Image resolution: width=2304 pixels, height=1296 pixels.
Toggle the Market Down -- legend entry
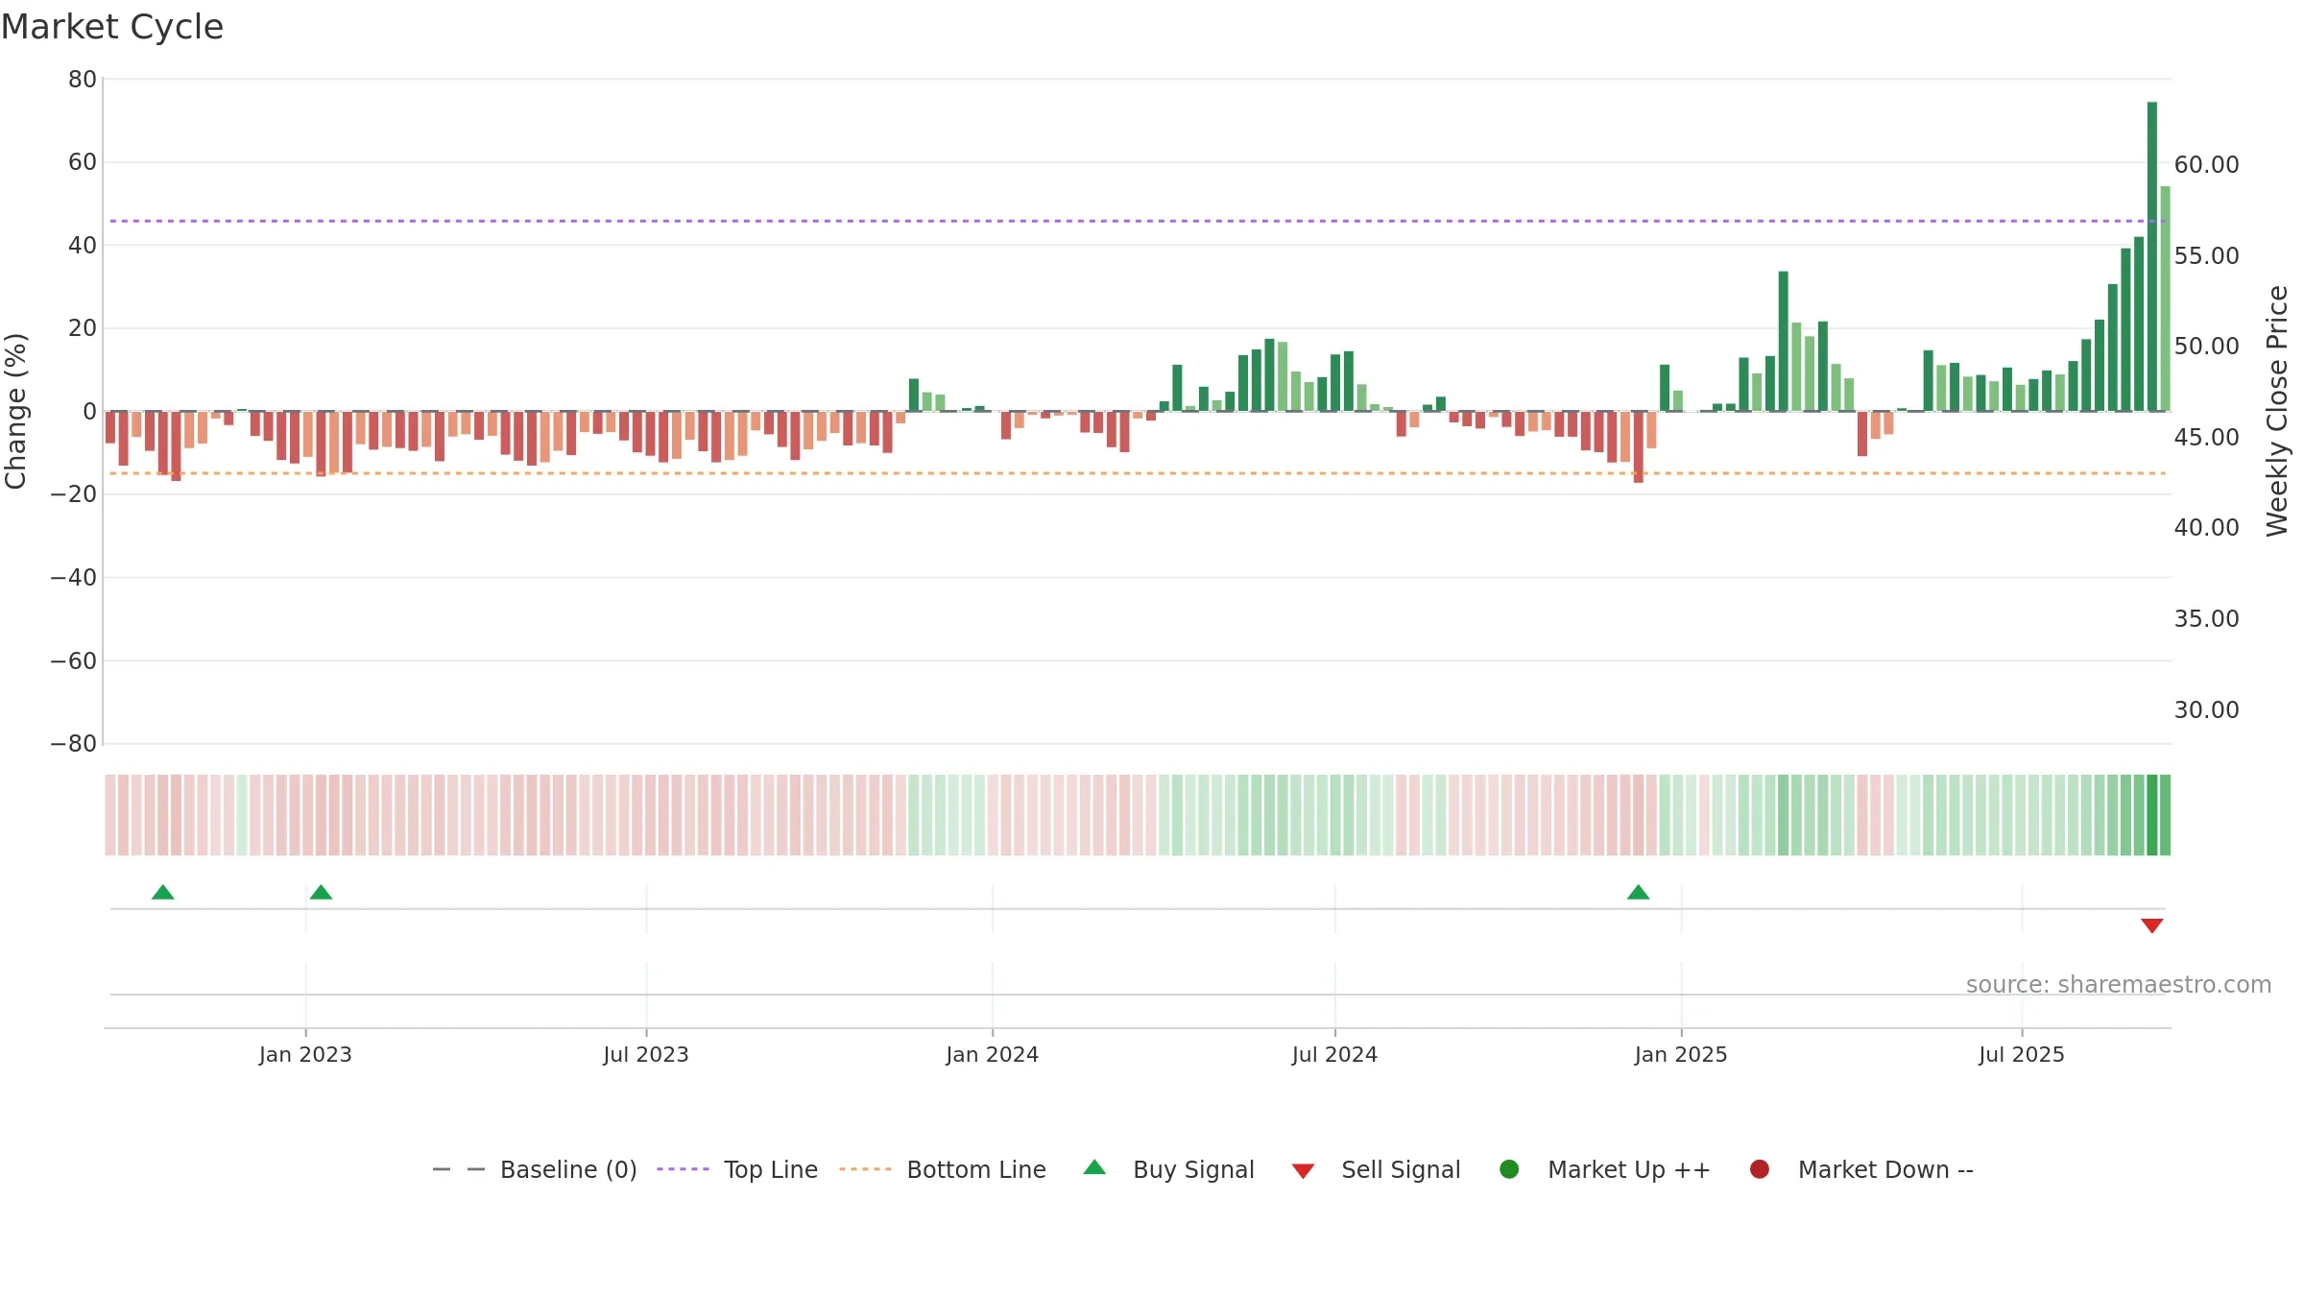pyautogui.click(x=1860, y=1169)
